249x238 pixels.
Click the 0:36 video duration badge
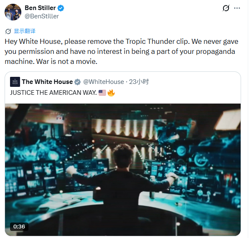(19, 227)
